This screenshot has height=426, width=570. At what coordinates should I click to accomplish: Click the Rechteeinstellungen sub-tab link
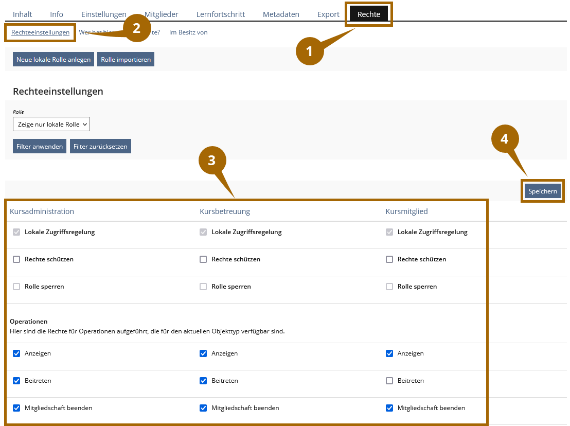coord(40,32)
